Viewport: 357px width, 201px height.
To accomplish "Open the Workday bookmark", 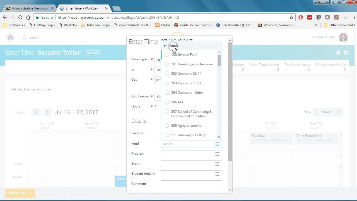I will pos(67,25).
